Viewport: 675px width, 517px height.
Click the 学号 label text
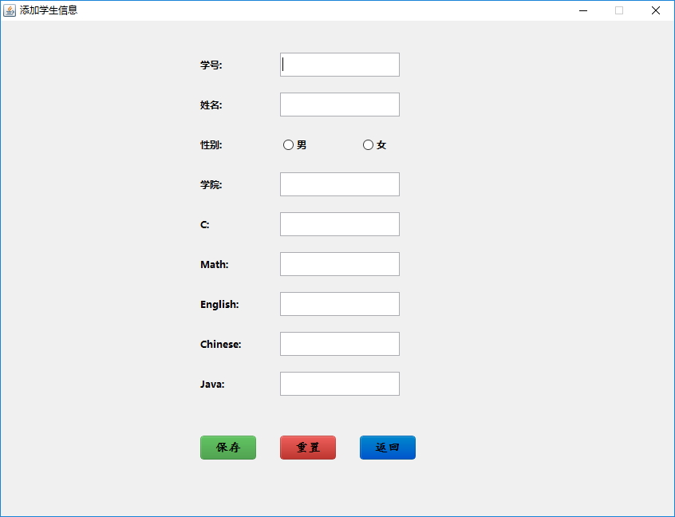209,65
